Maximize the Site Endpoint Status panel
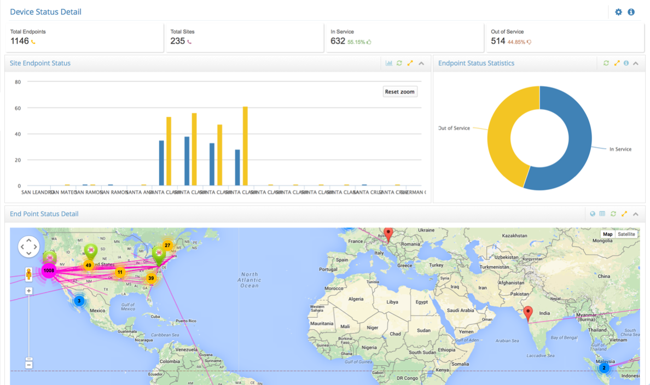The image size is (650, 385). pyautogui.click(x=410, y=63)
